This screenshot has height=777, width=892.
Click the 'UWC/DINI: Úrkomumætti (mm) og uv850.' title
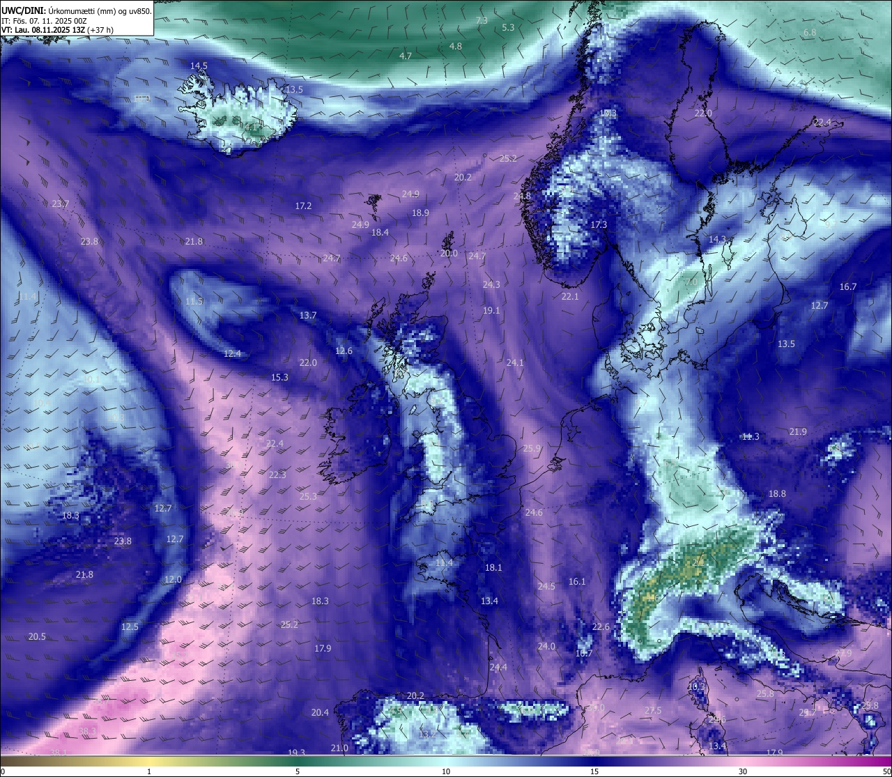(77, 10)
